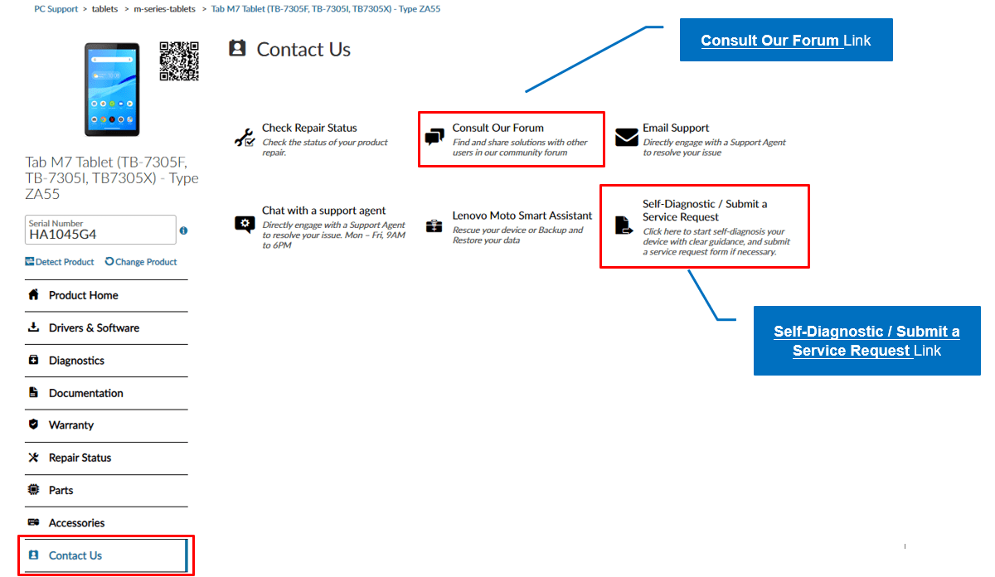Click the info icon beside Serial Number
The image size is (995, 577).
(183, 230)
